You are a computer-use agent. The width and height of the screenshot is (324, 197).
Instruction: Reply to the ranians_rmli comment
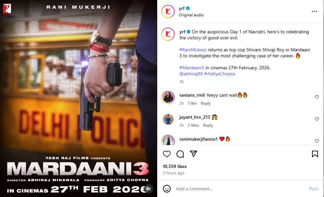pyautogui.click(x=205, y=103)
